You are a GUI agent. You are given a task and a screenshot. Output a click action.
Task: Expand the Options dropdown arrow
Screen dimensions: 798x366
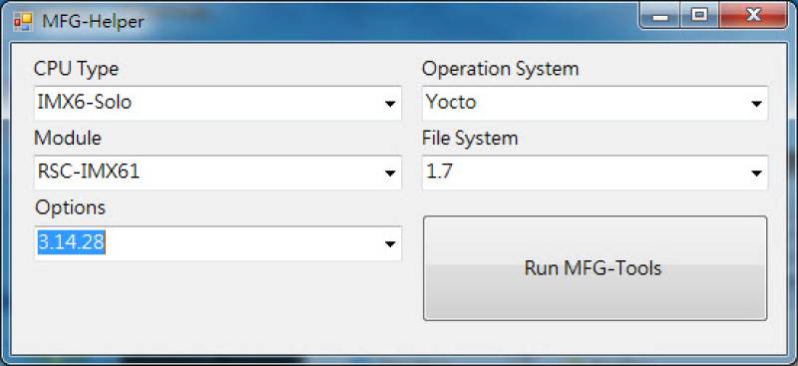(x=390, y=244)
